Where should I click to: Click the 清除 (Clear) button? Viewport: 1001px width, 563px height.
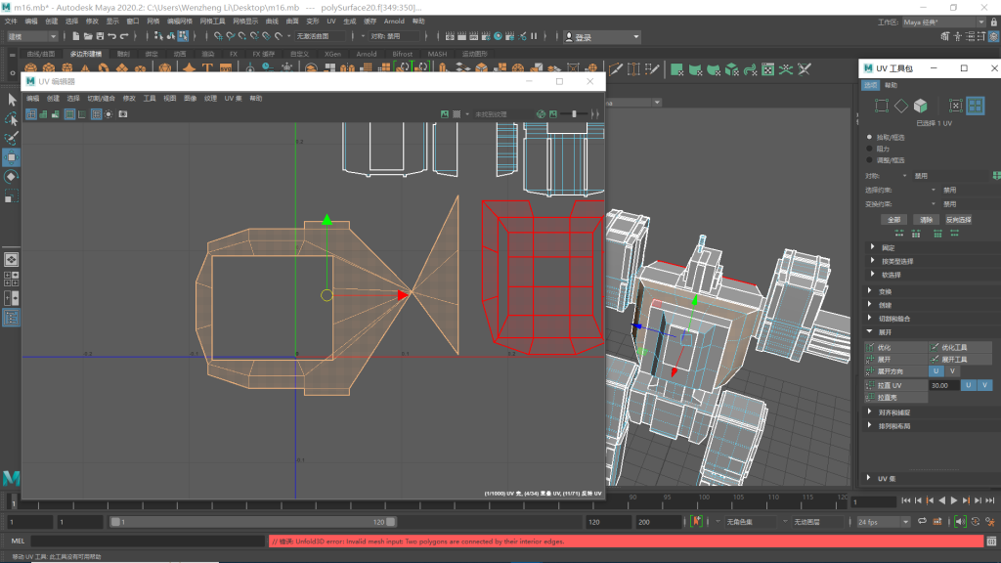pyautogui.click(x=927, y=220)
